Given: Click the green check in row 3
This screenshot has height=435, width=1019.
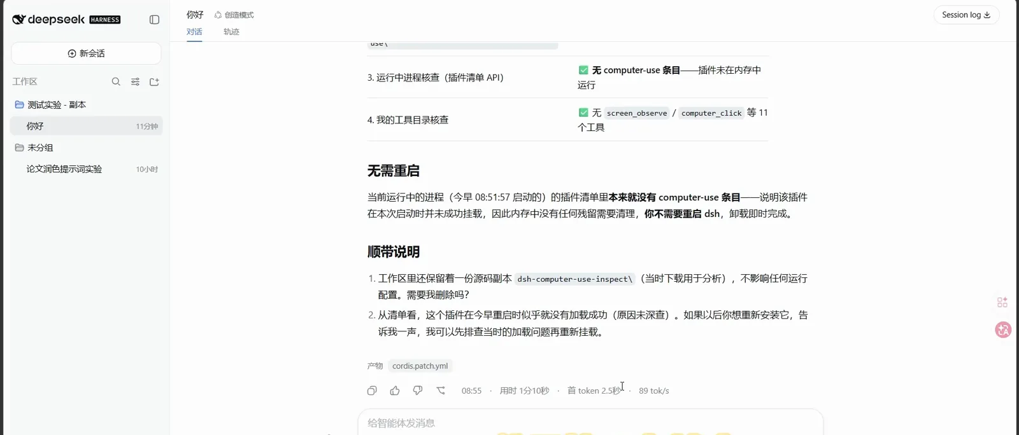Looking at the screenshot, I should (x=583, y=70).
